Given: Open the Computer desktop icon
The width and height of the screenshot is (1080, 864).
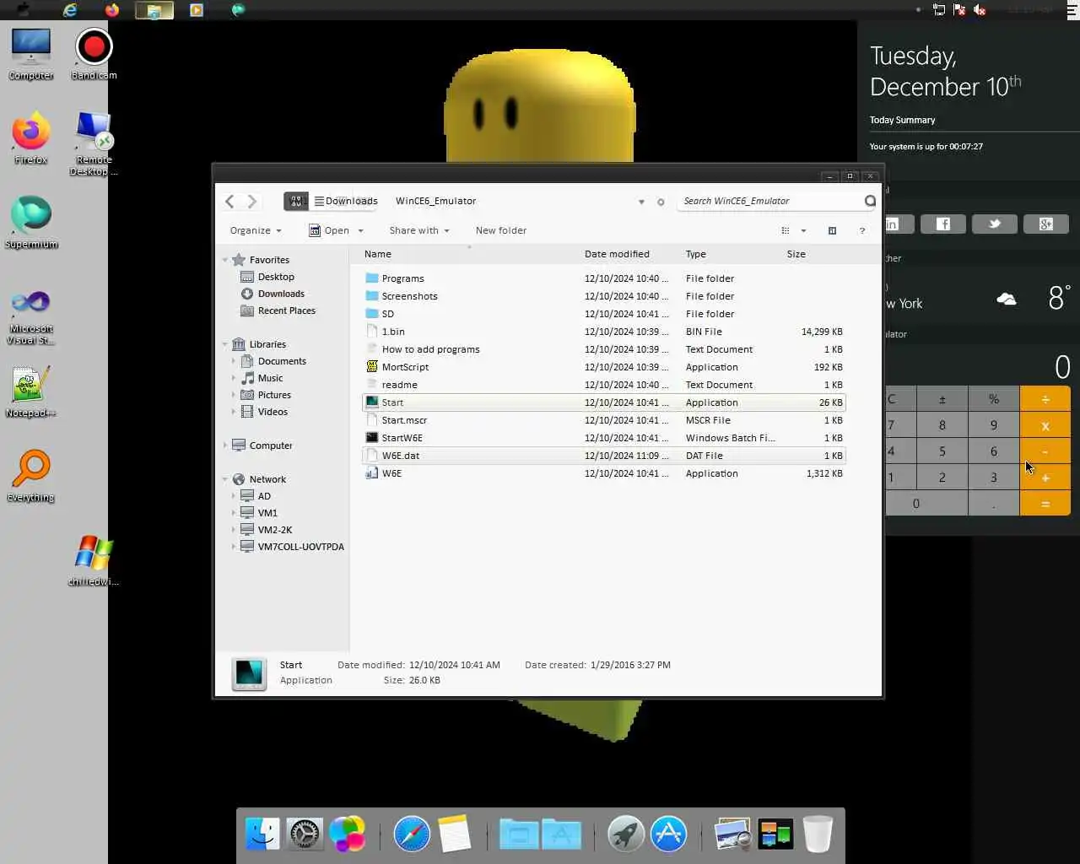Looking at the screenshot, I should [31, 54].
